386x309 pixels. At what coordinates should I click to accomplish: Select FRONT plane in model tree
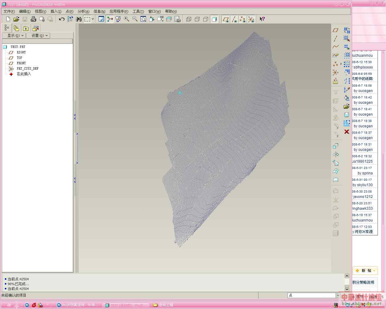(21, 63)
